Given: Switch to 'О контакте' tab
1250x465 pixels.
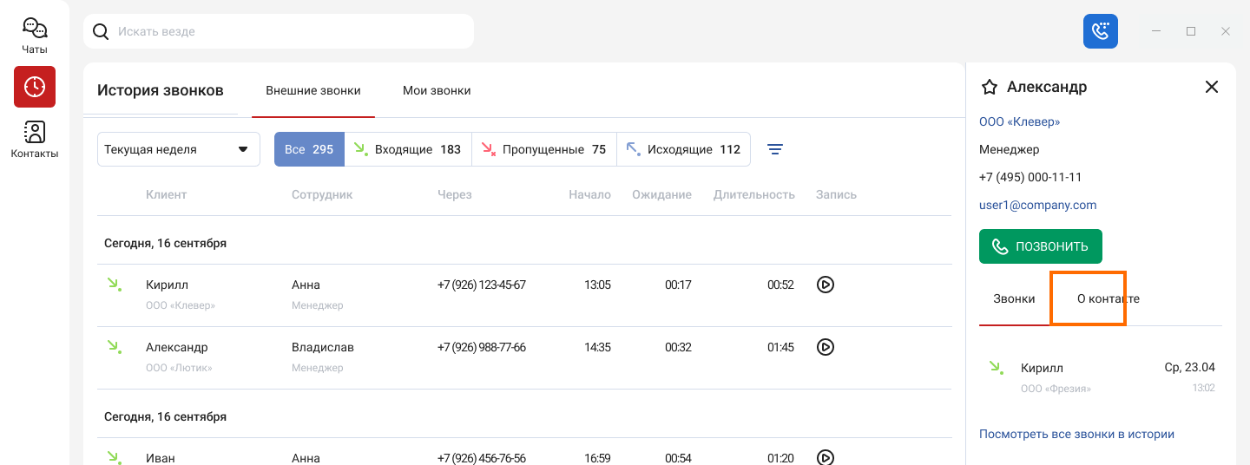Looking at the screenshot, I should (x=1109, y=298).
